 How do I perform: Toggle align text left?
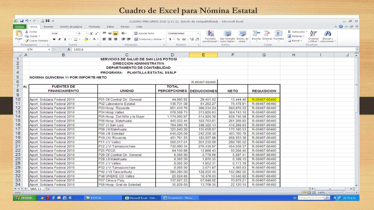click(x=104, y=39)
